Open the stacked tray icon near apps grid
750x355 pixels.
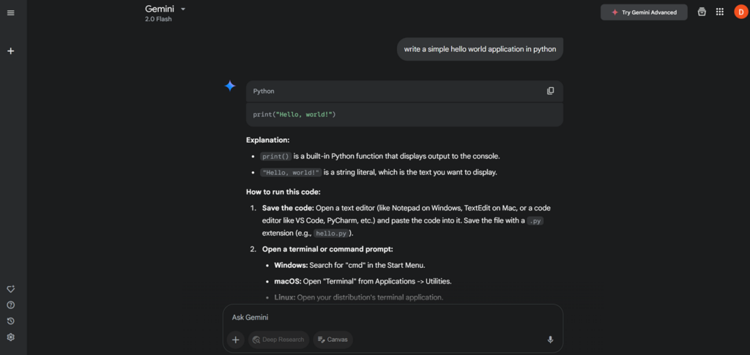click(702, 12)
